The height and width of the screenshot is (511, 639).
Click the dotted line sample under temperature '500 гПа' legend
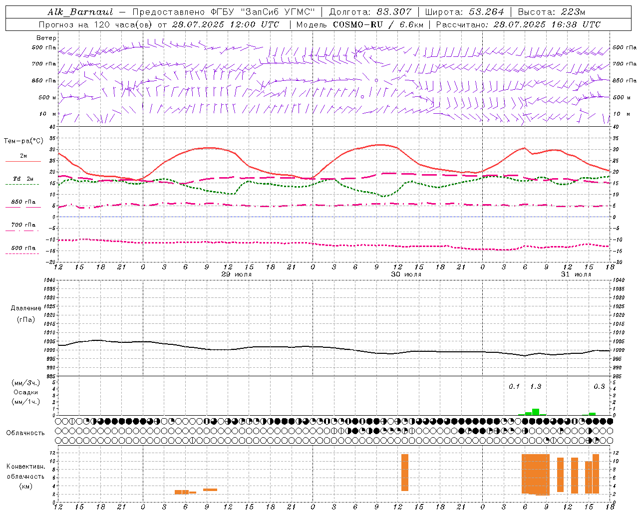(22, 254)
